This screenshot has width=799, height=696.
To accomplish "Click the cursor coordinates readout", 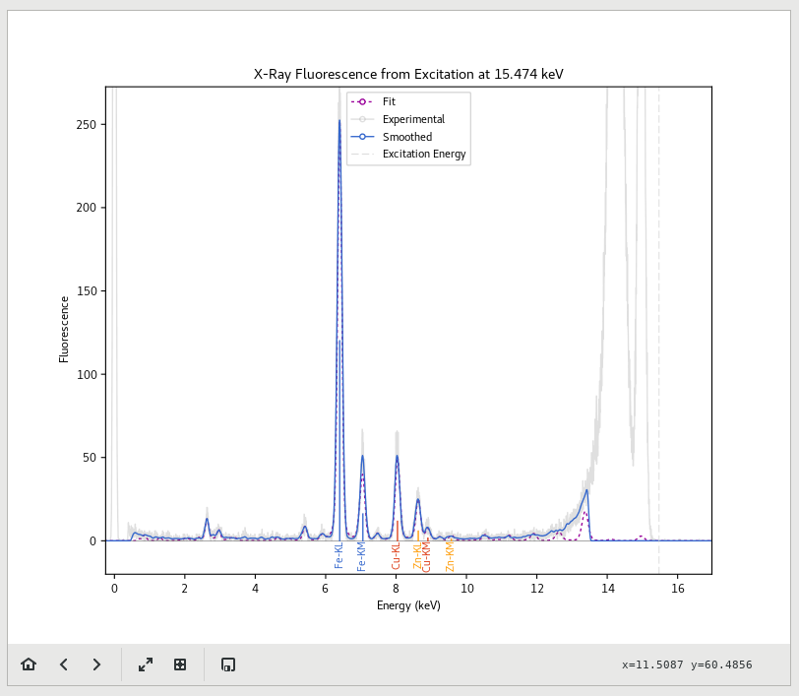I will pos(686,665).
